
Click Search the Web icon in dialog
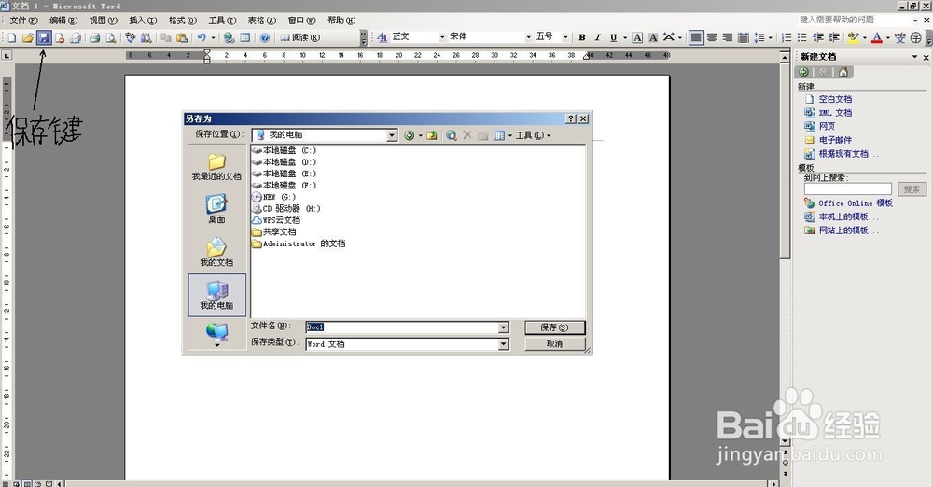point(452,135)
